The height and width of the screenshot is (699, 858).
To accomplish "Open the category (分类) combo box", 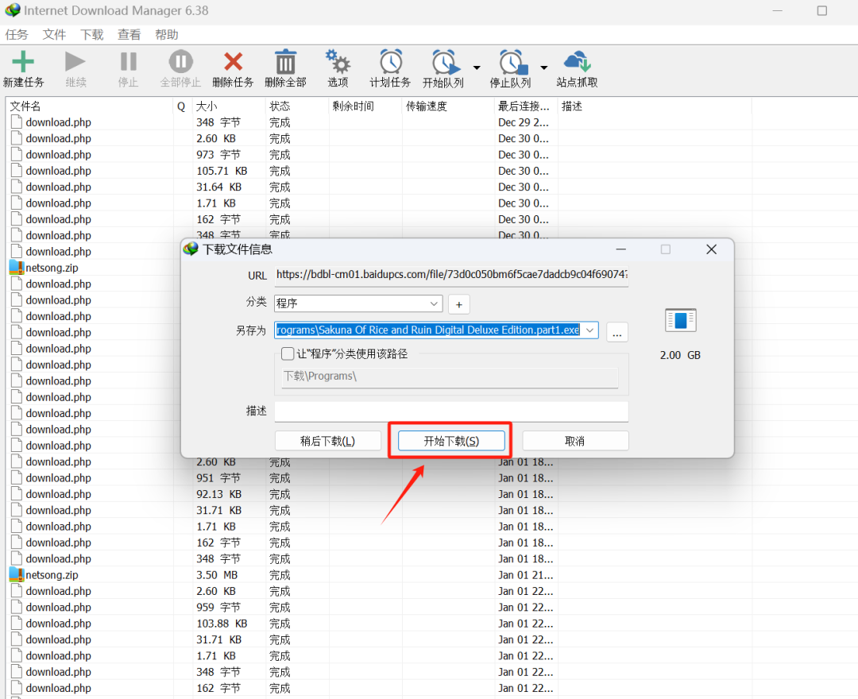I will [357, 303].
